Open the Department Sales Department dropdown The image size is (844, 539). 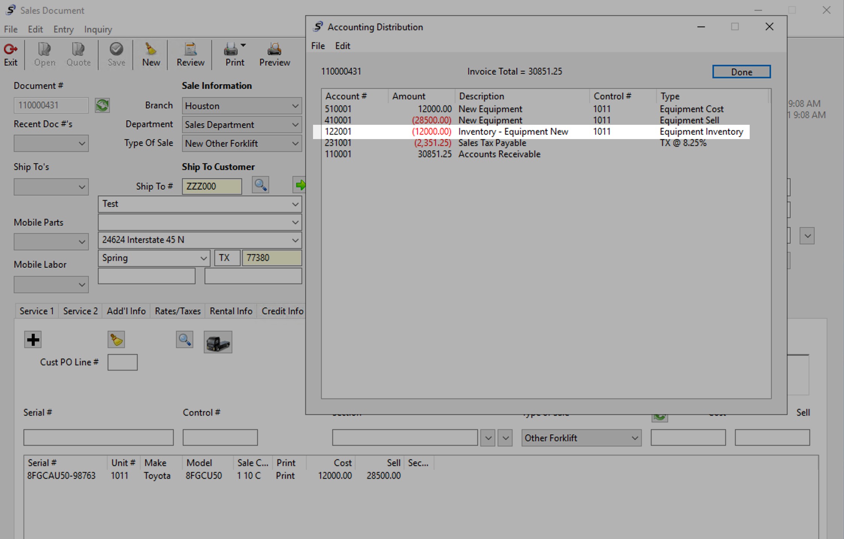click(x=295, y=125)
